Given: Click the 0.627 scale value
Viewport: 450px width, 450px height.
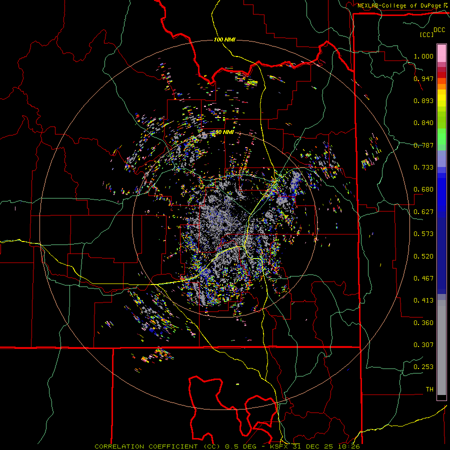Looking at the screenshot, I should coord(423,212).
